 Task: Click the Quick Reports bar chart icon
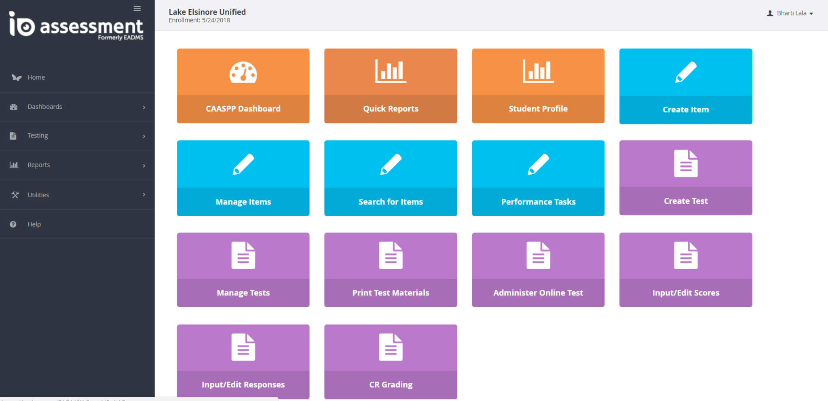[391, 71]
